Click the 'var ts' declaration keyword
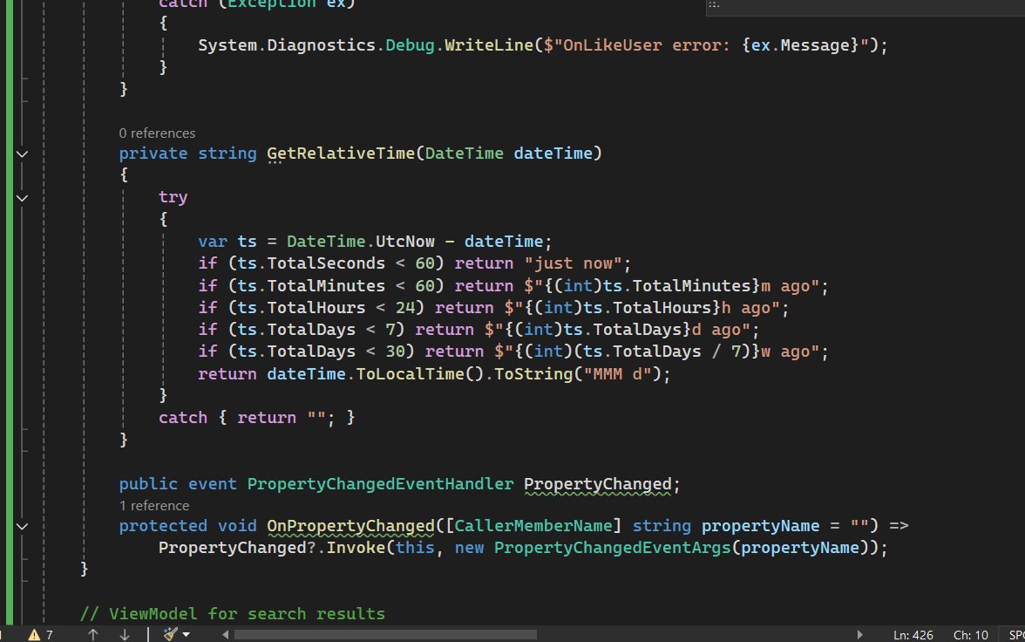The height and width of the screenshot is (642, 1025). (x=213, y=242)
